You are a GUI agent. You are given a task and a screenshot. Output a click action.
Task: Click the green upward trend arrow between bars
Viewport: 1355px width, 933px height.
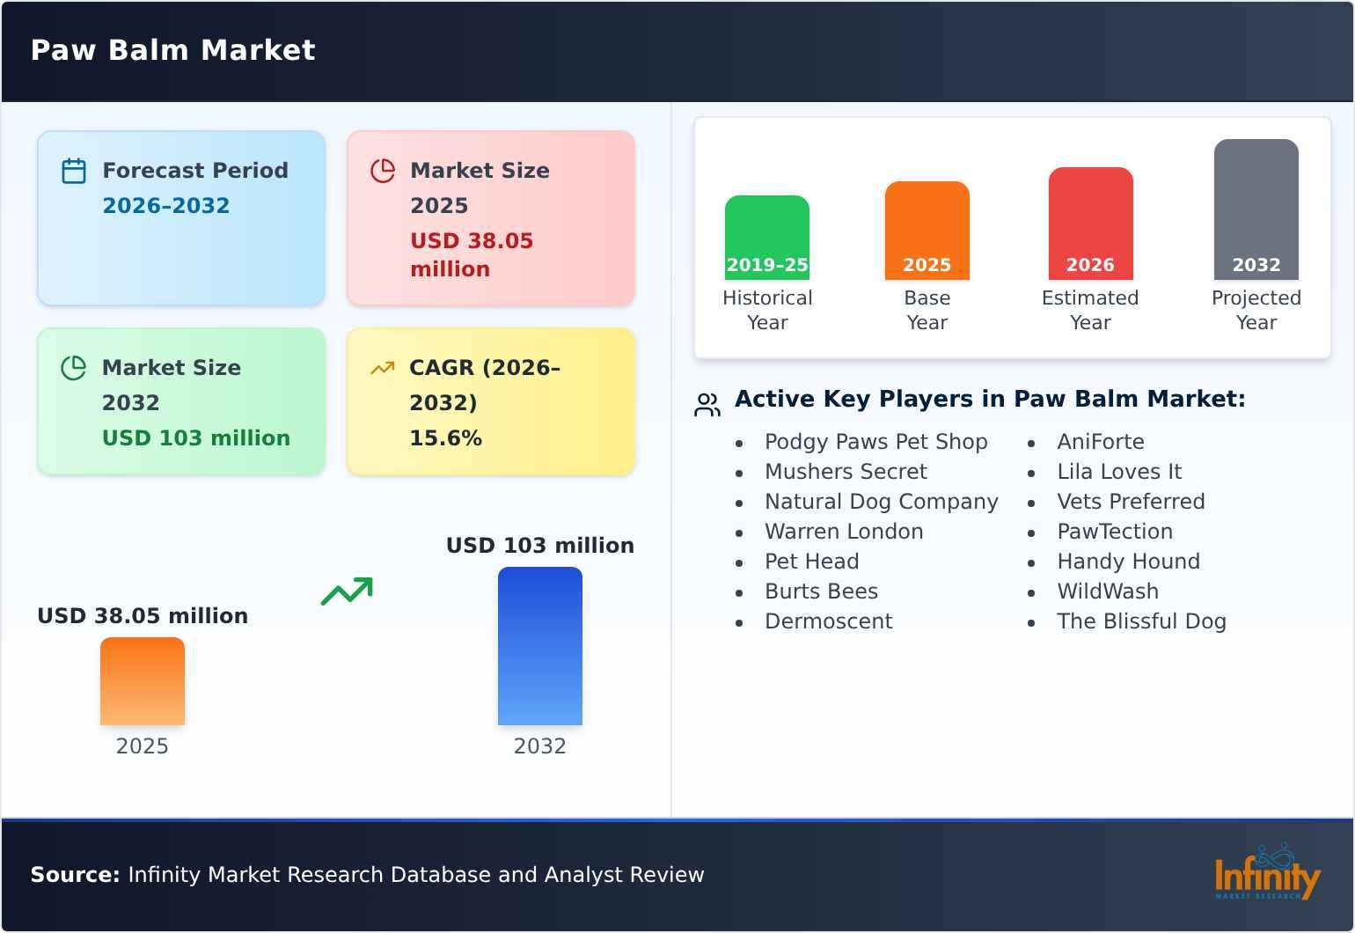pos(347,591)
